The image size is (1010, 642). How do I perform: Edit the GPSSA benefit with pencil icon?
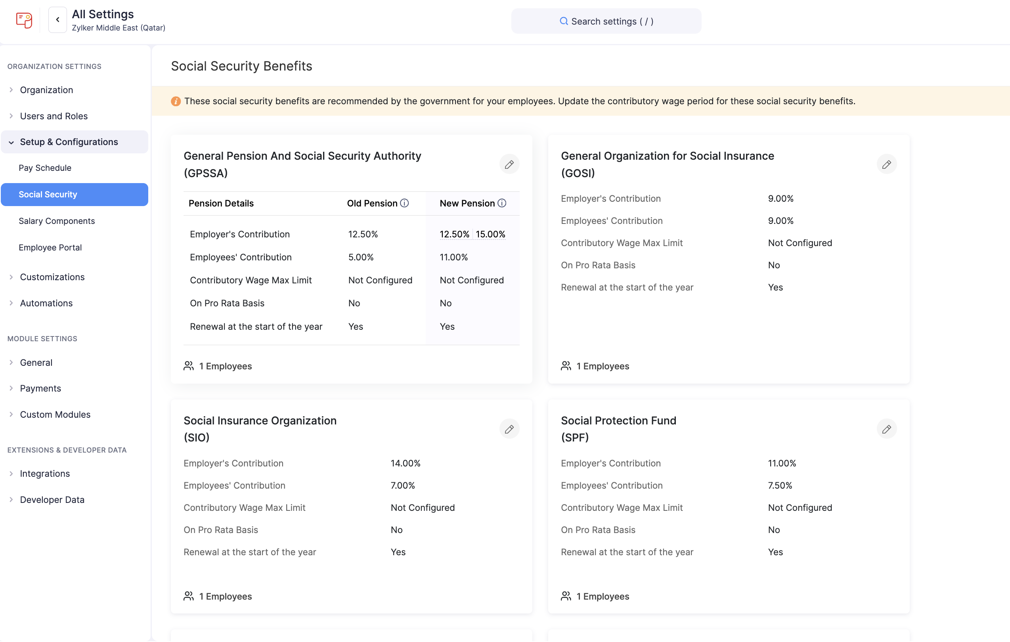pos(509,164)
